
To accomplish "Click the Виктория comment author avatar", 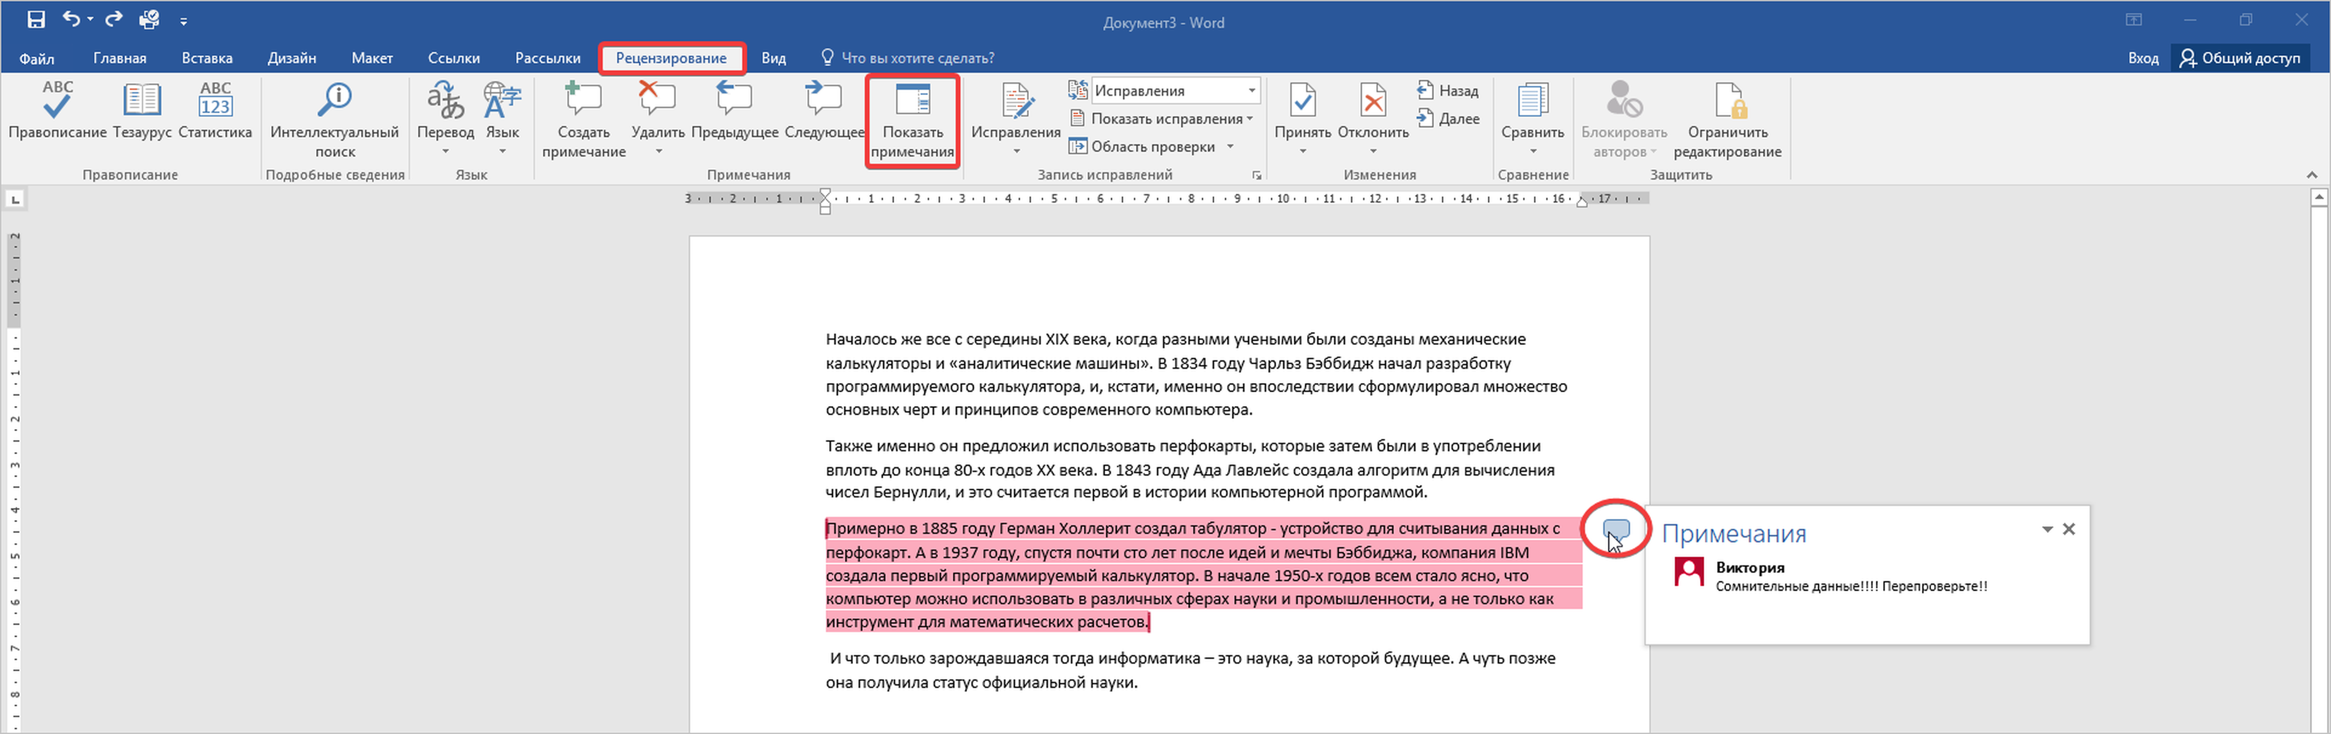I will pyautogui.click(x=1689, y=572).
